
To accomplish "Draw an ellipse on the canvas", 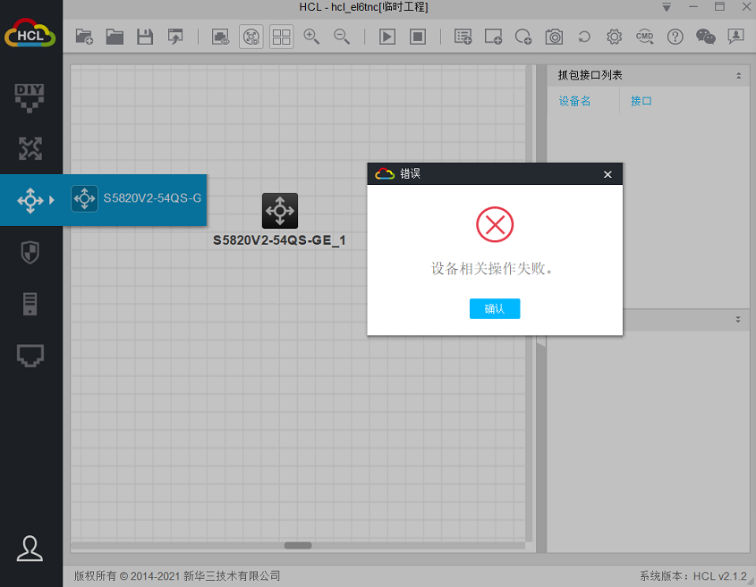I will point(523,37).
